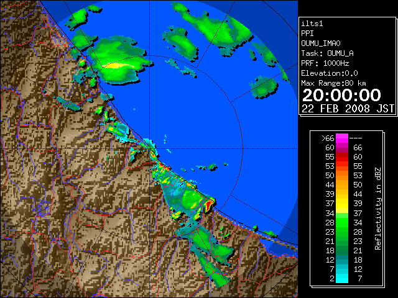Screen dimensions: 398x298
Task: Select the "PPI" scan type text
Action: click(x=307, y=34)
